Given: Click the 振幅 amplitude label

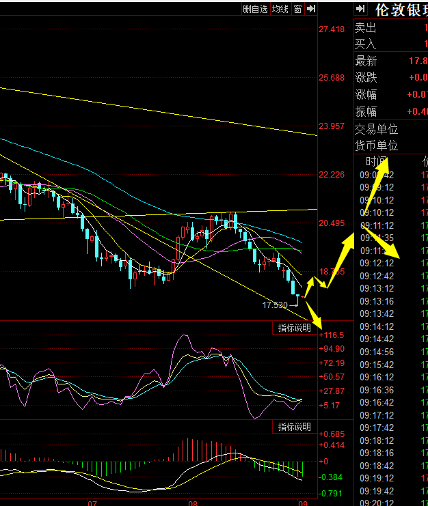Looking at the screenshot, I should 366,112.
